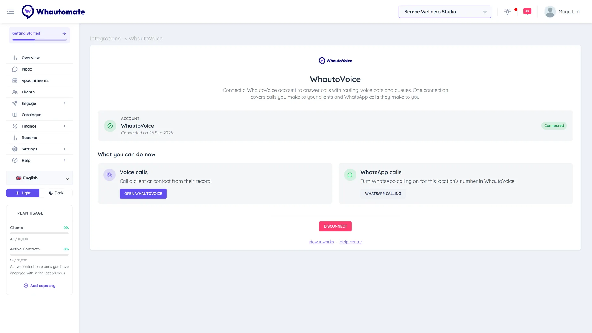
Task: Click the Clients usage progress bar
Action: pyautogui.click(x=39, y=233)
